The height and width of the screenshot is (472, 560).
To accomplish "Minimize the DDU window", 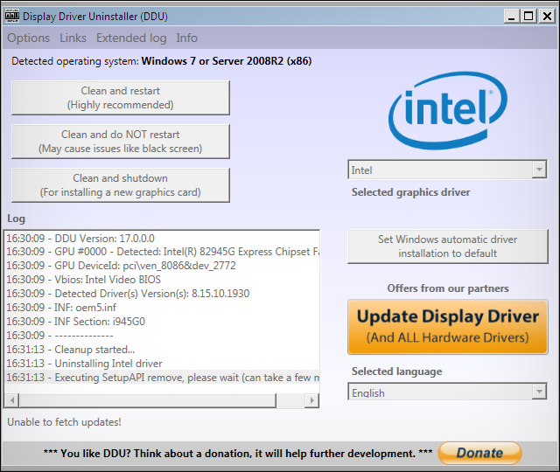I will [x=512, y=17].
